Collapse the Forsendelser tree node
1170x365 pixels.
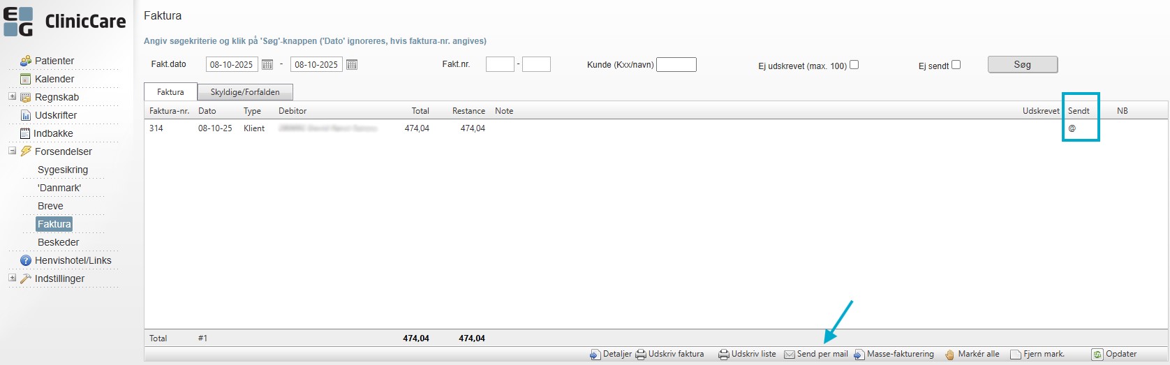[x=12, y=151]
